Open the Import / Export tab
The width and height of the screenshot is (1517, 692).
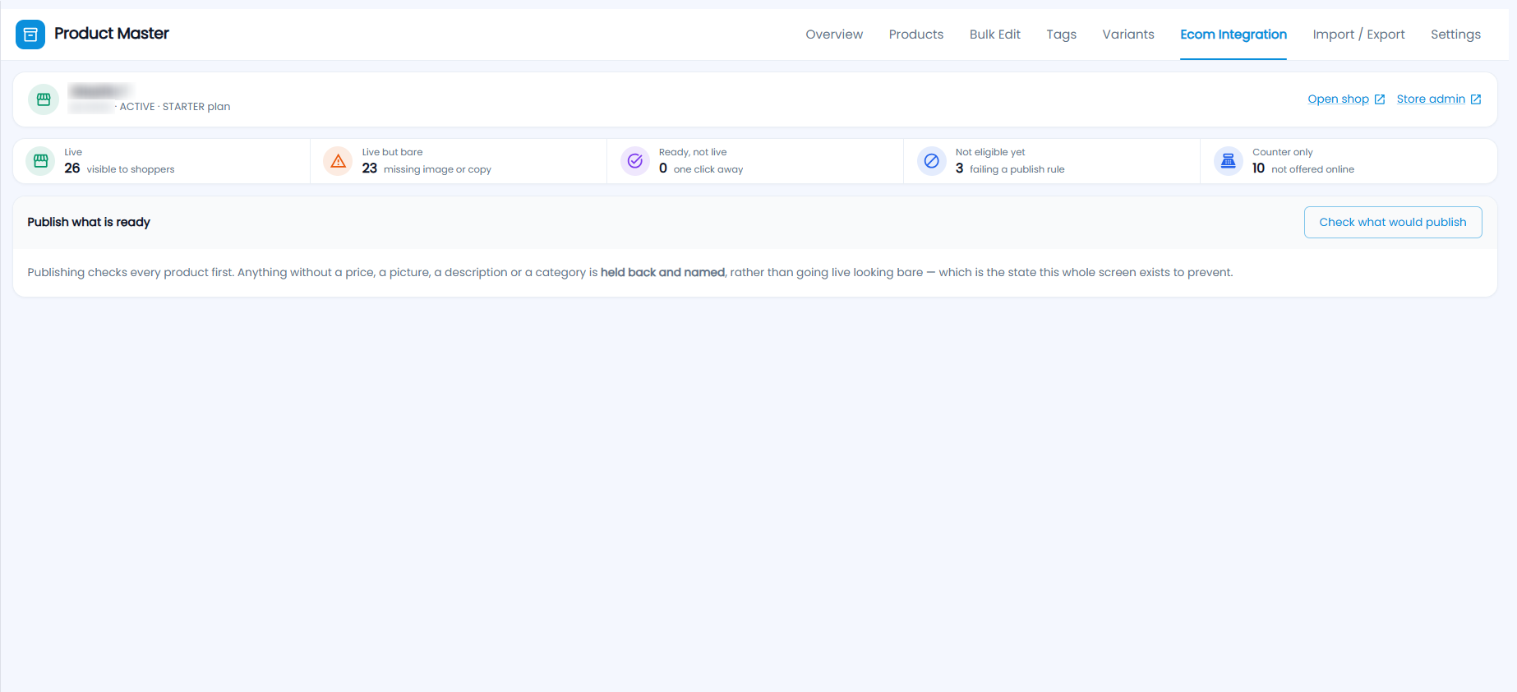click(x=1359, y=35)
